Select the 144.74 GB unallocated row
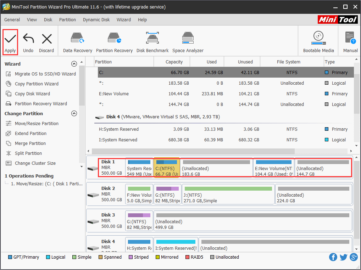361x270 pixels. (226, 104)
